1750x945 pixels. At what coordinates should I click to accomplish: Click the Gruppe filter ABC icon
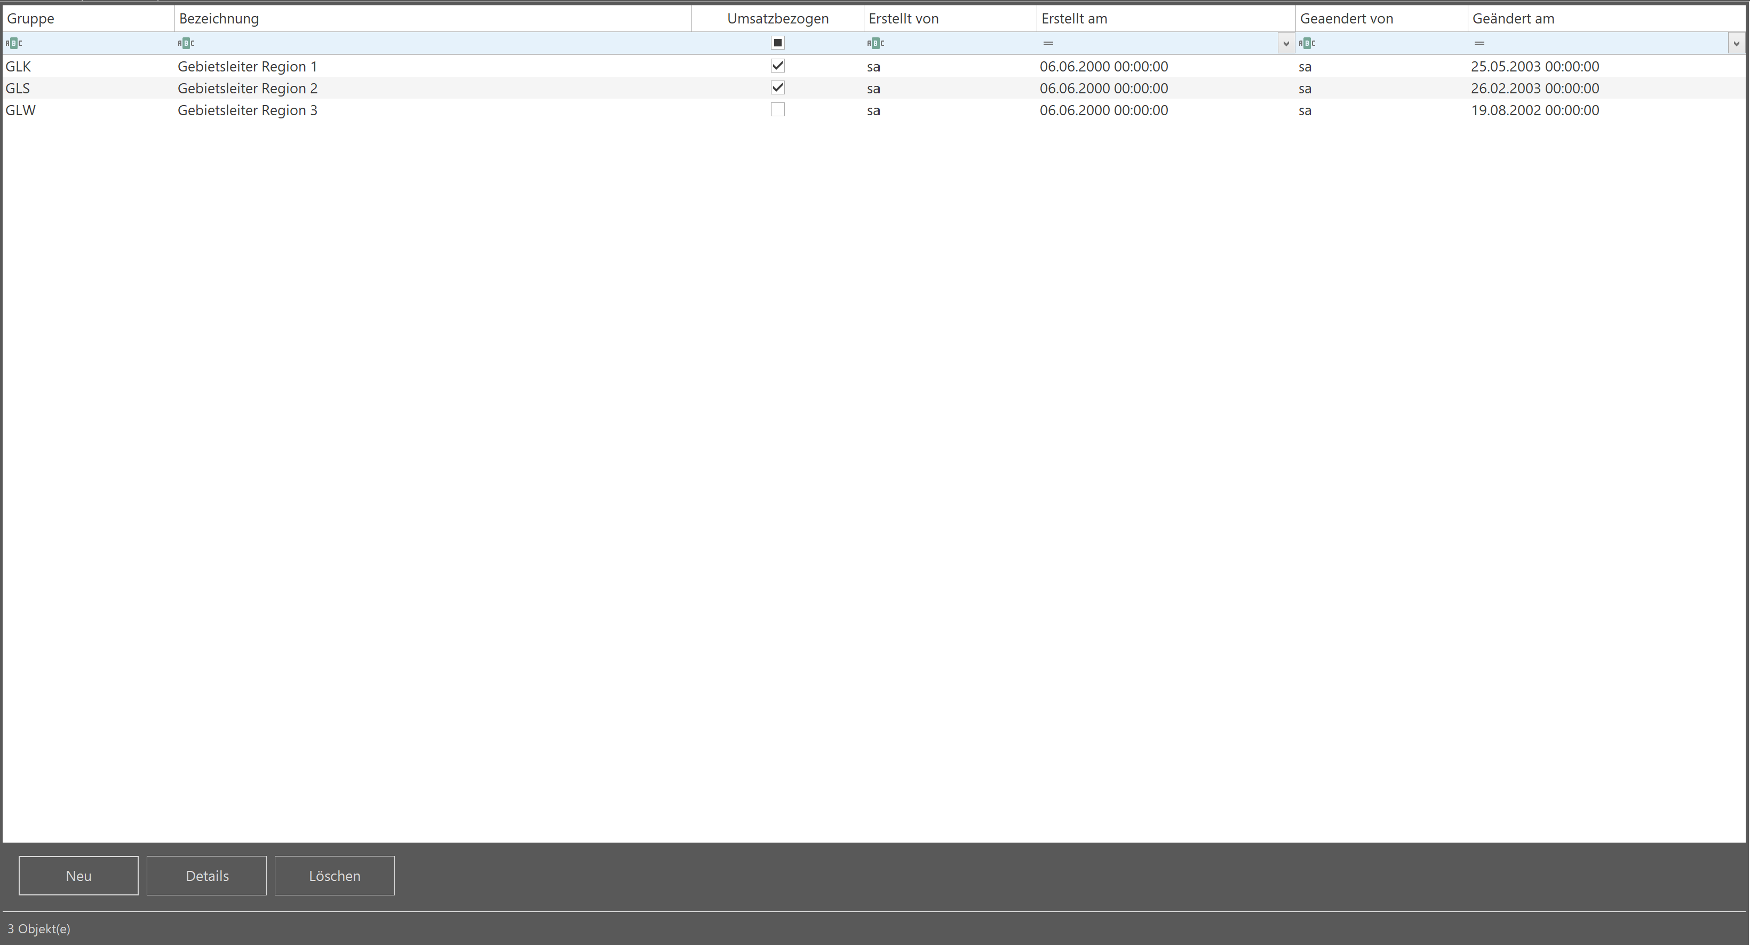(x=13, y=43)
